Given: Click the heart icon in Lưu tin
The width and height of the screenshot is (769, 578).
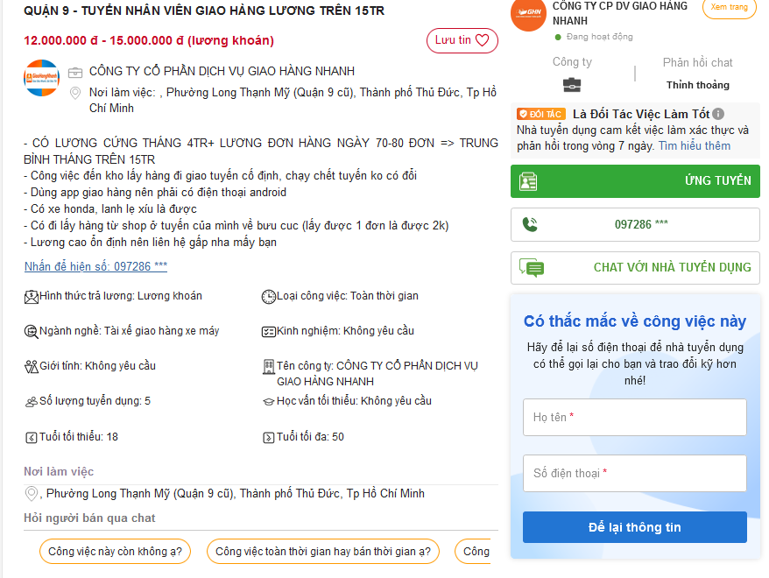Looking at the screenshot, I should (483, 40).
